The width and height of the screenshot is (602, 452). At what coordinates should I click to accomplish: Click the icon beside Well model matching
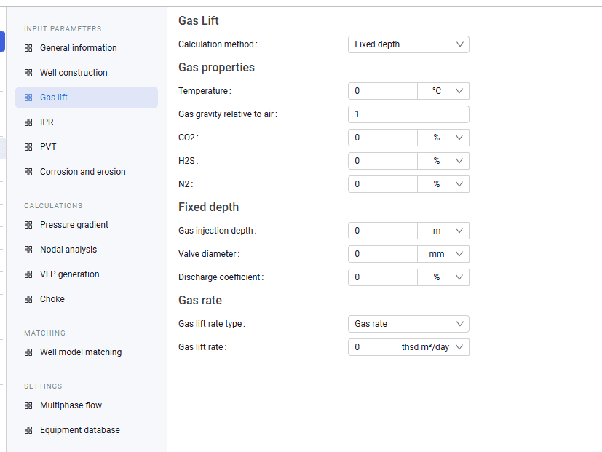[28, 352]
